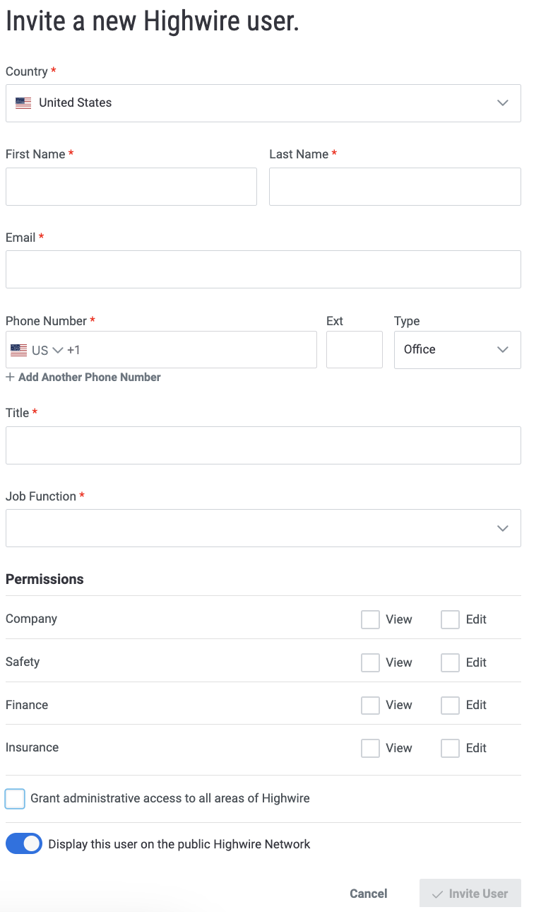Click the Ext input field
Image resolution: width=541 pixels, height=912 pixels.
(355, 350)
